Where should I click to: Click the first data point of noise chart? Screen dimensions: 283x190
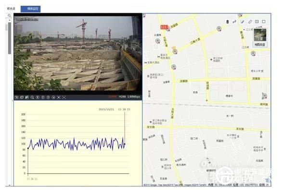click(x=28, y=148)
